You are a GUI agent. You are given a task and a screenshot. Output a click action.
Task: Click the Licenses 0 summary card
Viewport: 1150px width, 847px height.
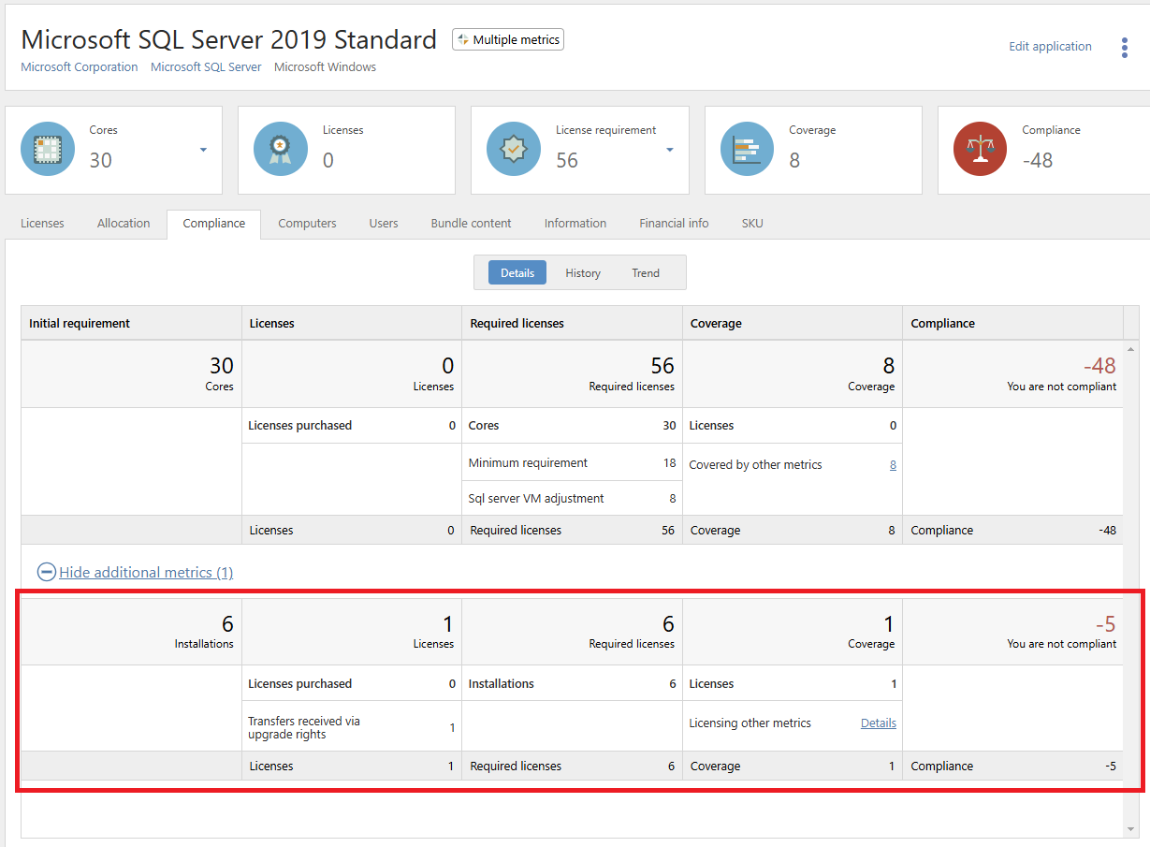346,150
